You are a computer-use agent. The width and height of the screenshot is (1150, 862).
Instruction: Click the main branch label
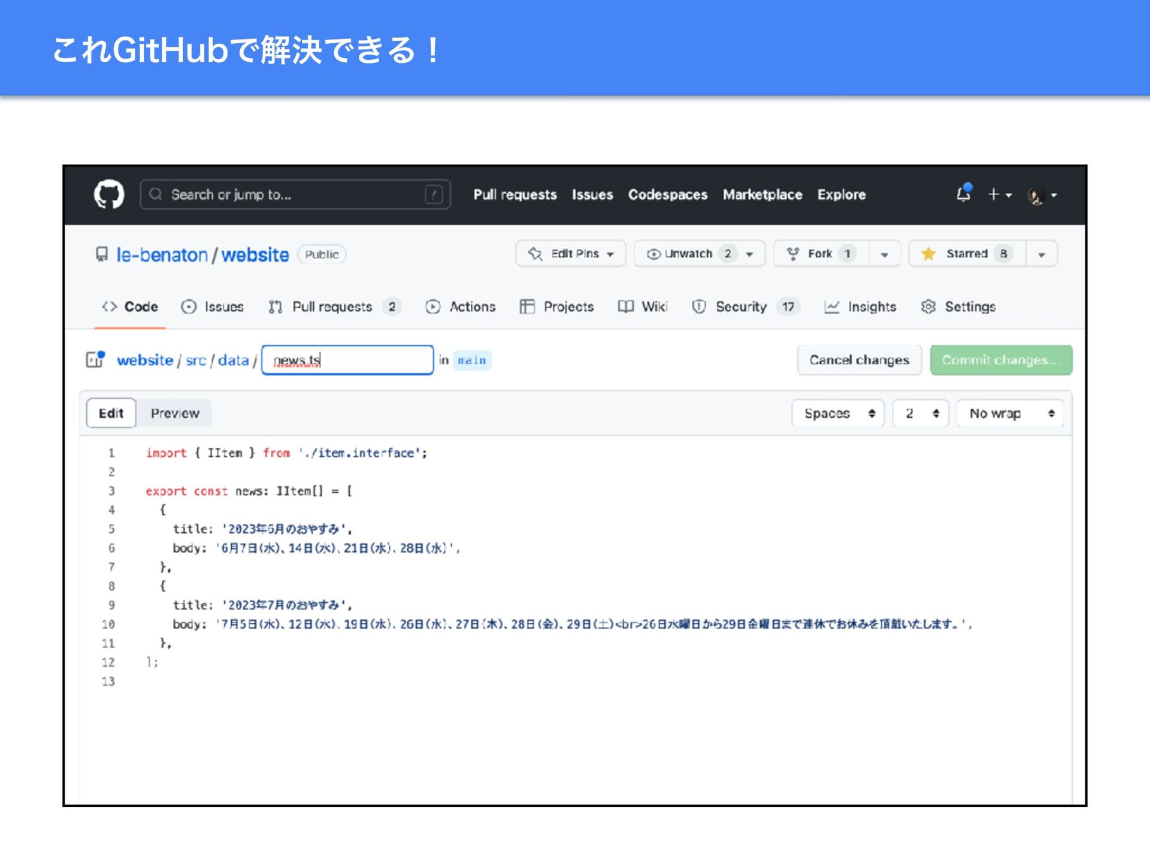[x=472, y=360]
